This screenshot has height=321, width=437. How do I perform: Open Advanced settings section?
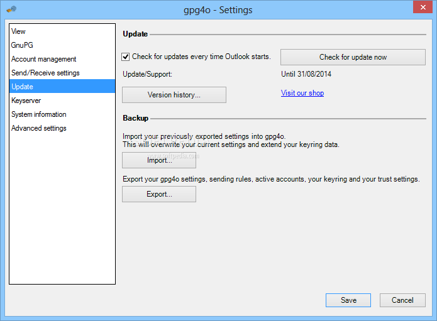[62, 128]
